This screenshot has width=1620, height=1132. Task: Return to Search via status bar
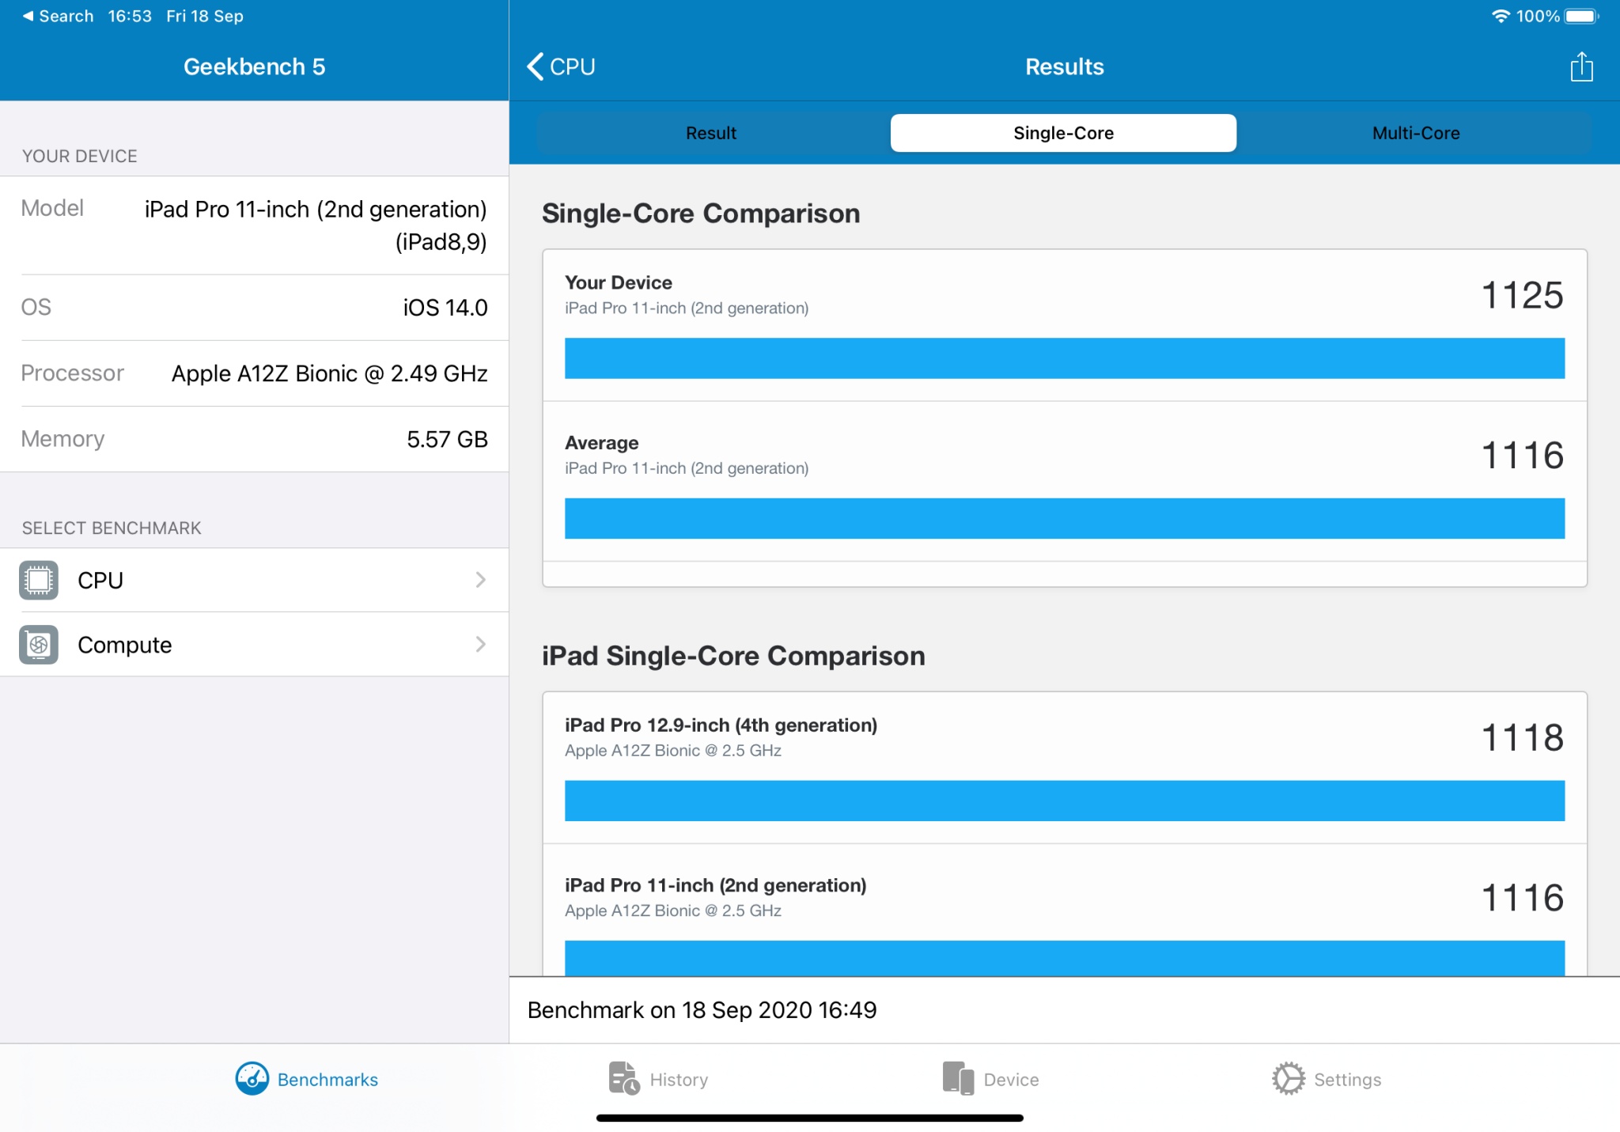[58, 16]
